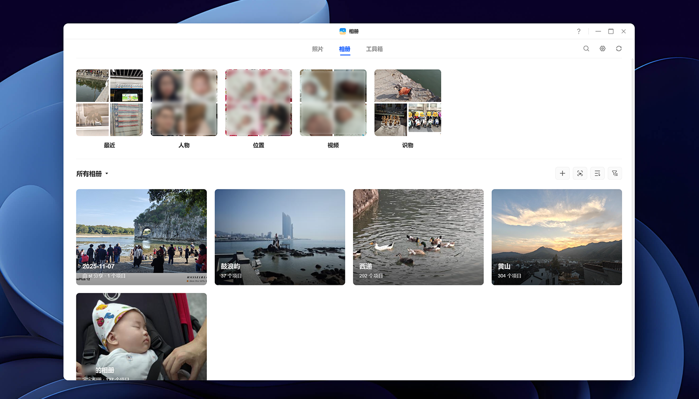
Task: Create a new album with plus button
Action: [562, 174]
